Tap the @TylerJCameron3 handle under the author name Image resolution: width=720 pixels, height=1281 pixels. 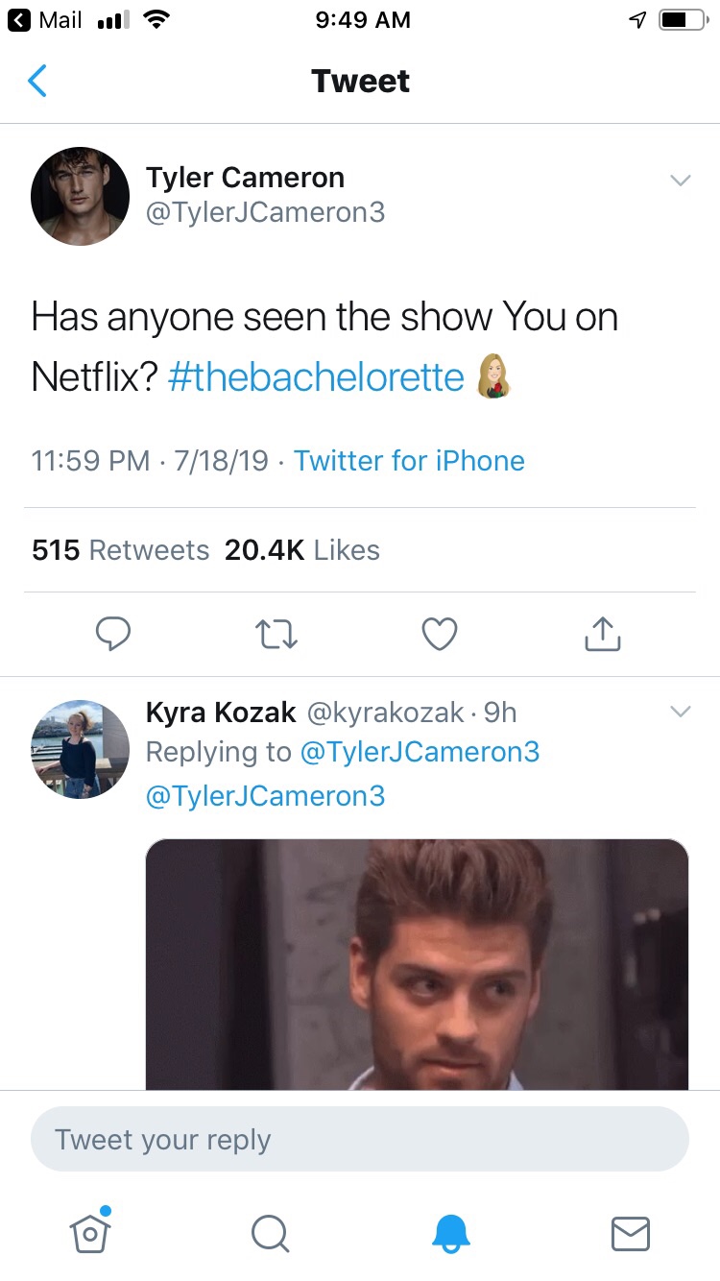[265, 212]
